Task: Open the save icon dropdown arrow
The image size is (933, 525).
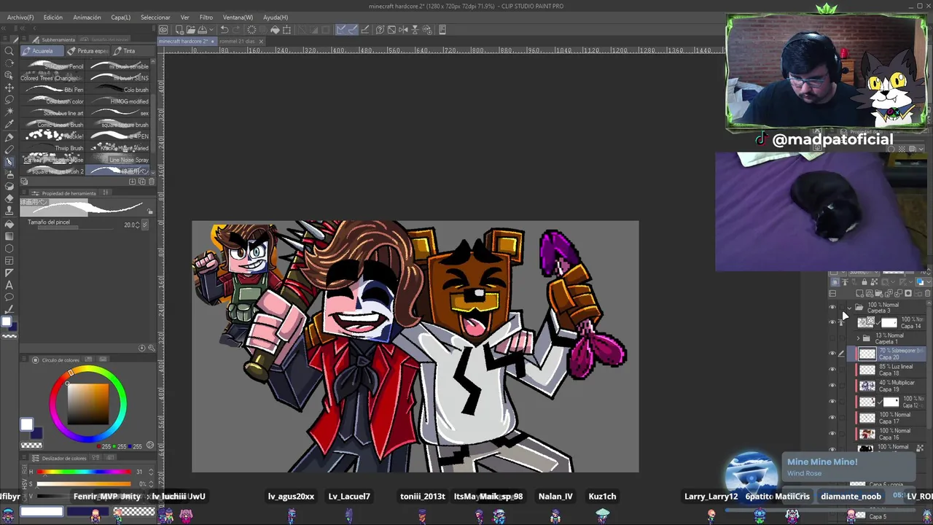Action: tap(211, 30)
